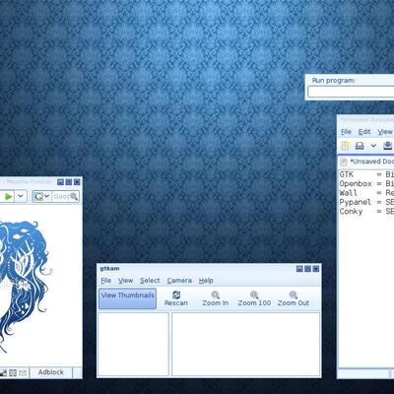Viewport: 394px width, 394px height.
Task: Open the text editor File menu
Action: click(346, 132)
